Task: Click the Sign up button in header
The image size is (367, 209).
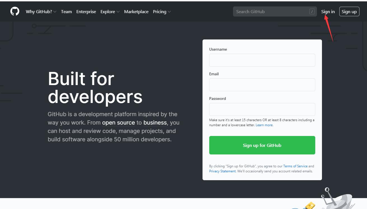Action: [x=349, y=11]
